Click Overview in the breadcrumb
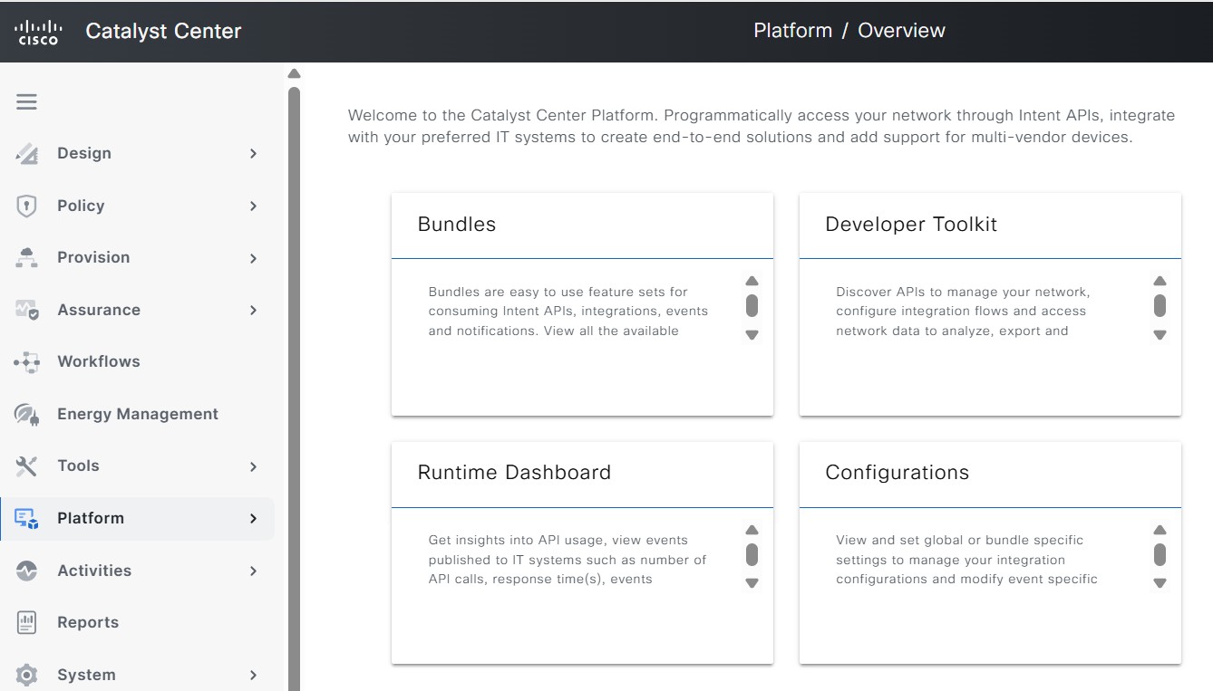Viewport: 1213px width, 691px height. (x=901, y=30)
